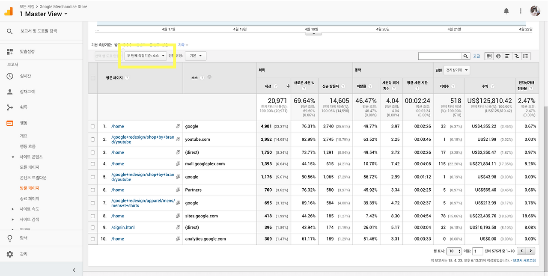This screenshot has height=276, width=548.
Task: Run table search with magnifier button
Action: click(466, 56)
